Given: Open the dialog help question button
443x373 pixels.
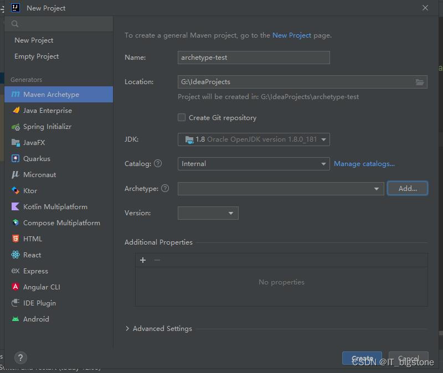Looking at the screenshot, I should [20, 358].
